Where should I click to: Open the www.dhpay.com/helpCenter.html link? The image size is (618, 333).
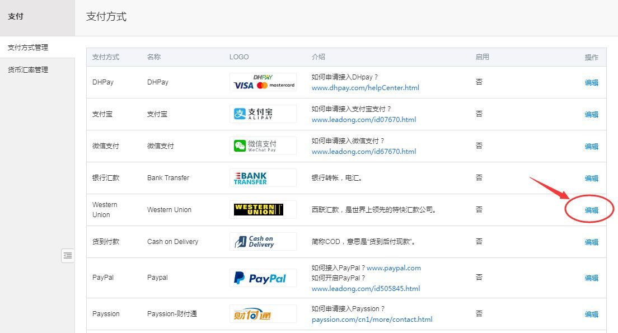tap(365, 88)
